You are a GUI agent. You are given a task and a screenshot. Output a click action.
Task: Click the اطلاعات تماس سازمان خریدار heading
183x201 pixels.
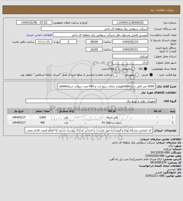click(161, 139)
